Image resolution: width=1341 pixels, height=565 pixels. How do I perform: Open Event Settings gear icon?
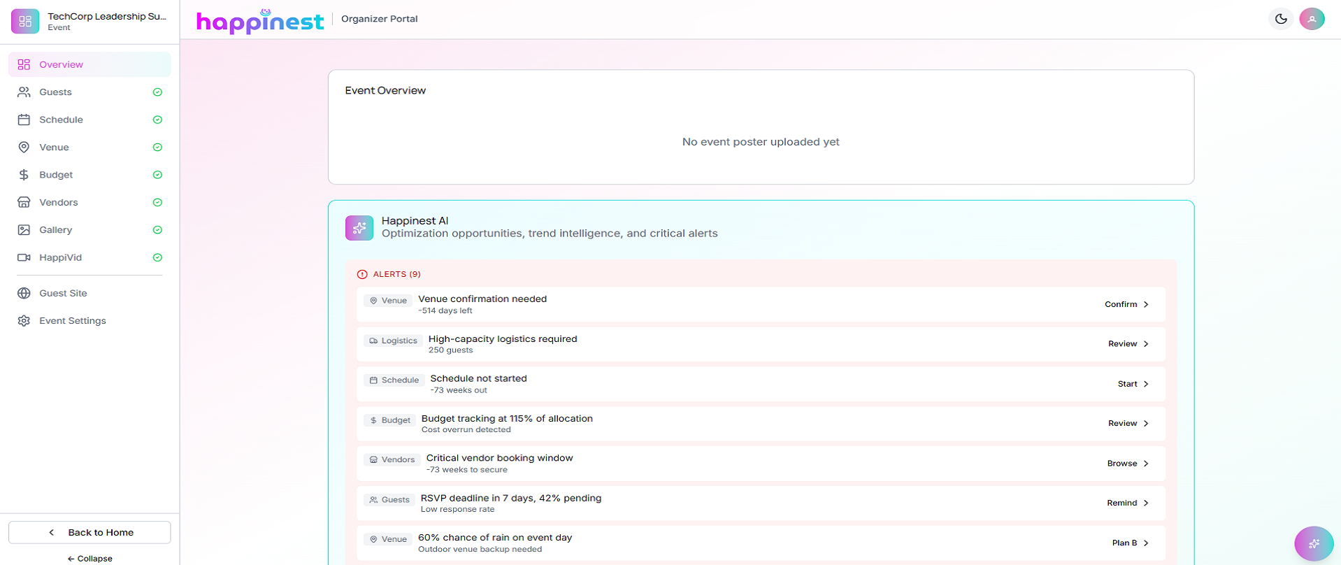click(24, 321)
